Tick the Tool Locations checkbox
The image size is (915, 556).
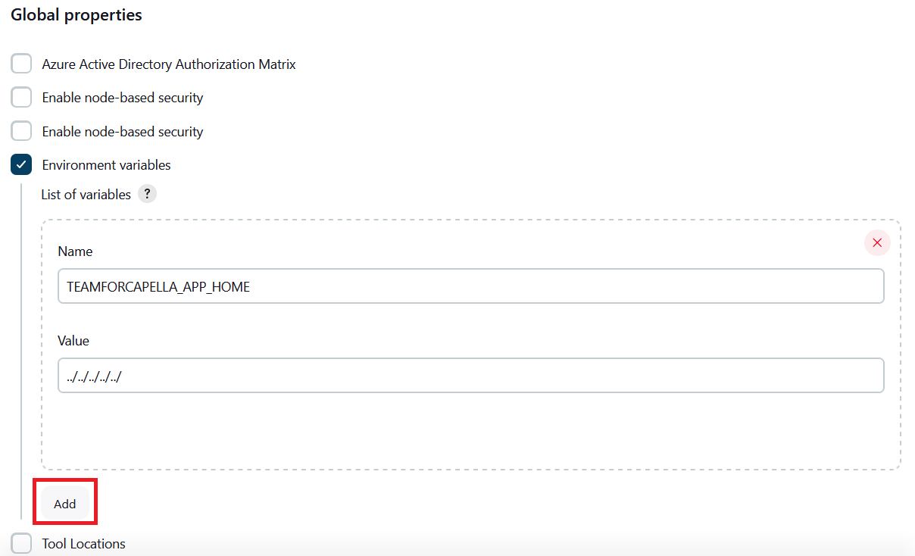click(21, 543)
